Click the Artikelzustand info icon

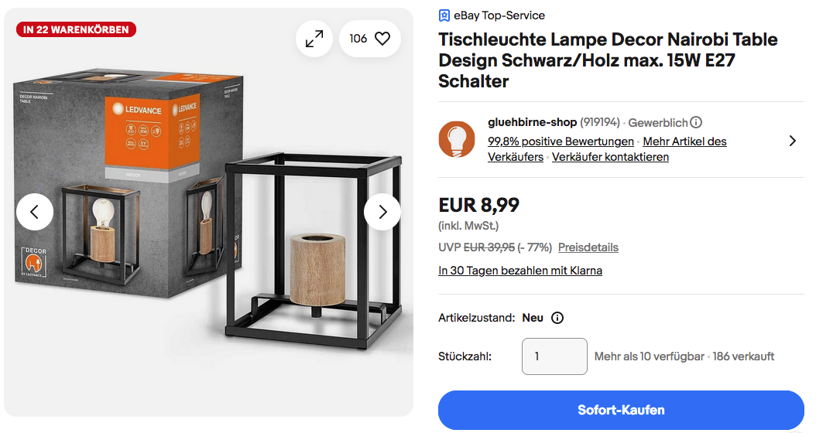tap(557, 318)
